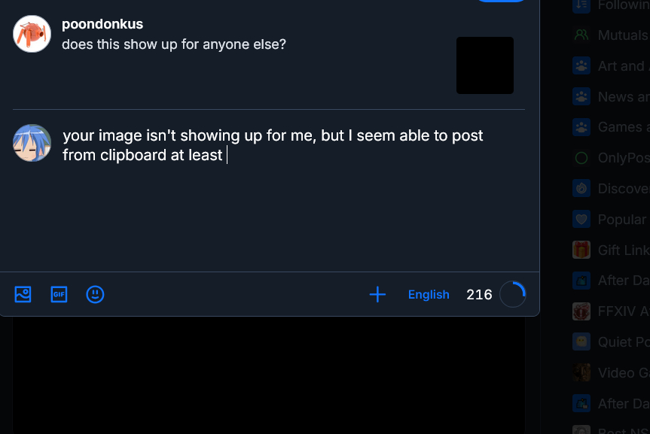Click the Gift Links feed icon
This screenshot has width=650, height=434.
[x=581, y=250]
